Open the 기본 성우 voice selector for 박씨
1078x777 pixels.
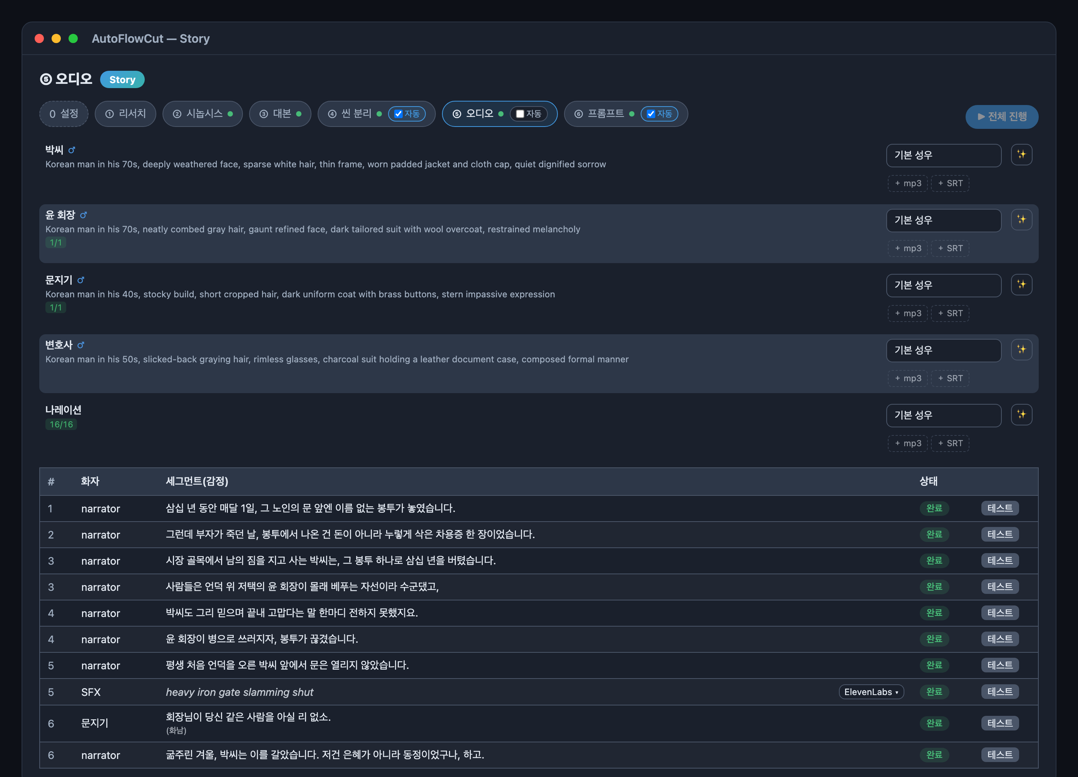(x=944, y=155)
